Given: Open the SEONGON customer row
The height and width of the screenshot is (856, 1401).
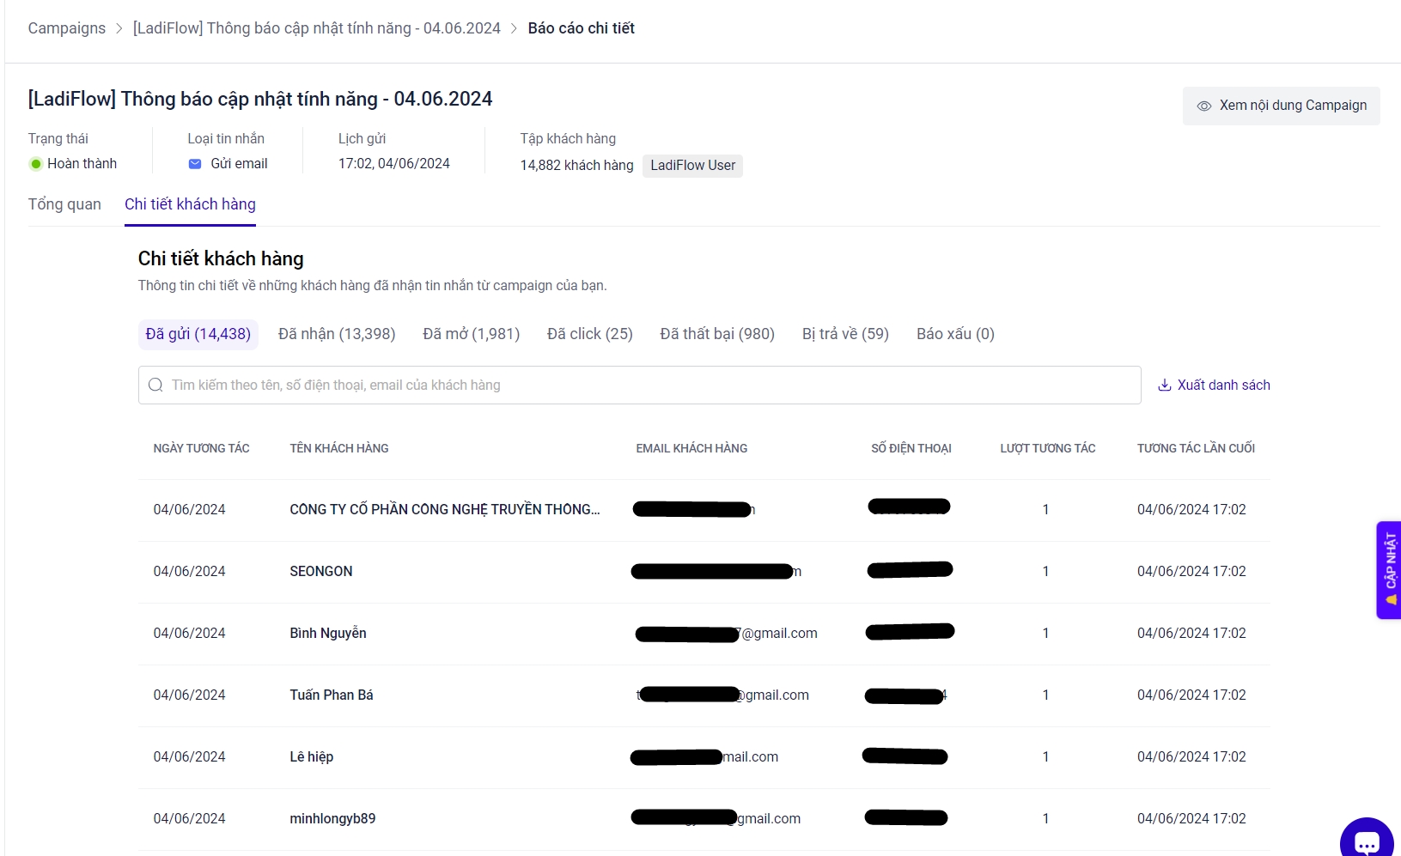Looking at the screenshot, I should tap(320, 571).
